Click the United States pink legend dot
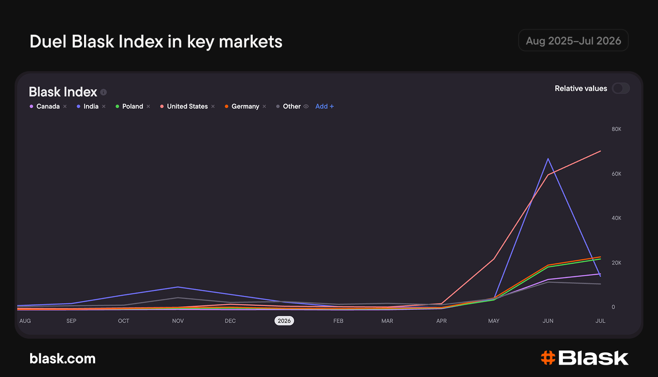This screenshot has width=658, height=377. [x=162, y=106]
